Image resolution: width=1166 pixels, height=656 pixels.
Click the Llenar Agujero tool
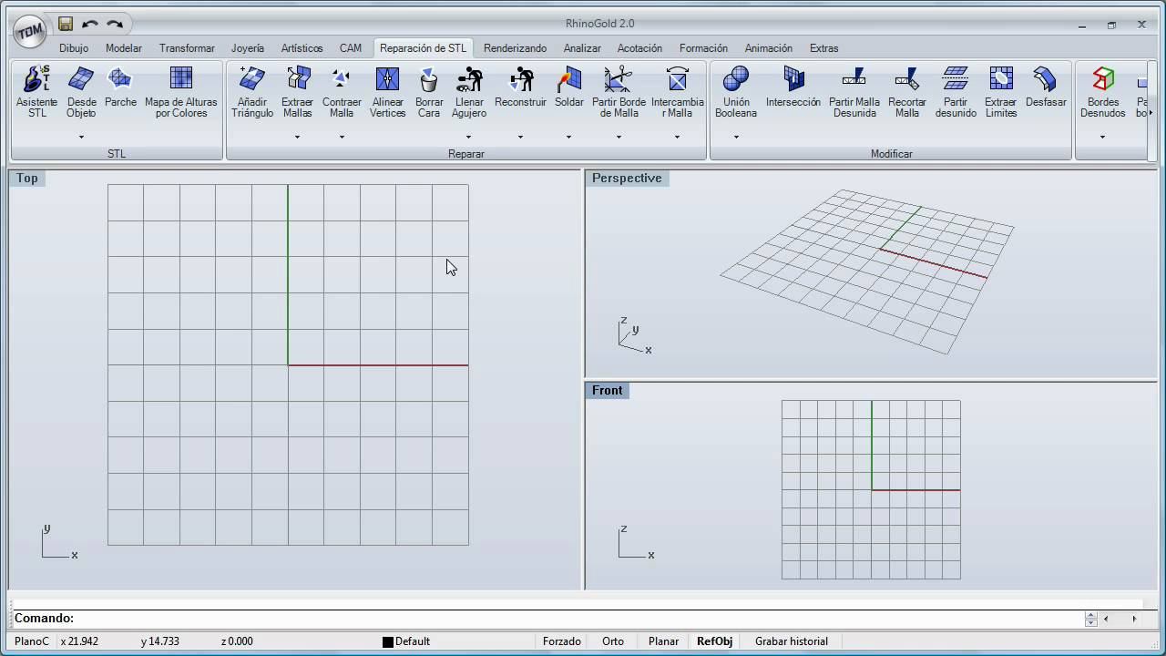(469, 92)
